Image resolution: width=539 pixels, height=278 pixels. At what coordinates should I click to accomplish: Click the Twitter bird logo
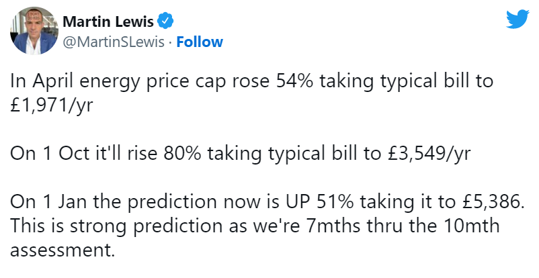[517, 21]
